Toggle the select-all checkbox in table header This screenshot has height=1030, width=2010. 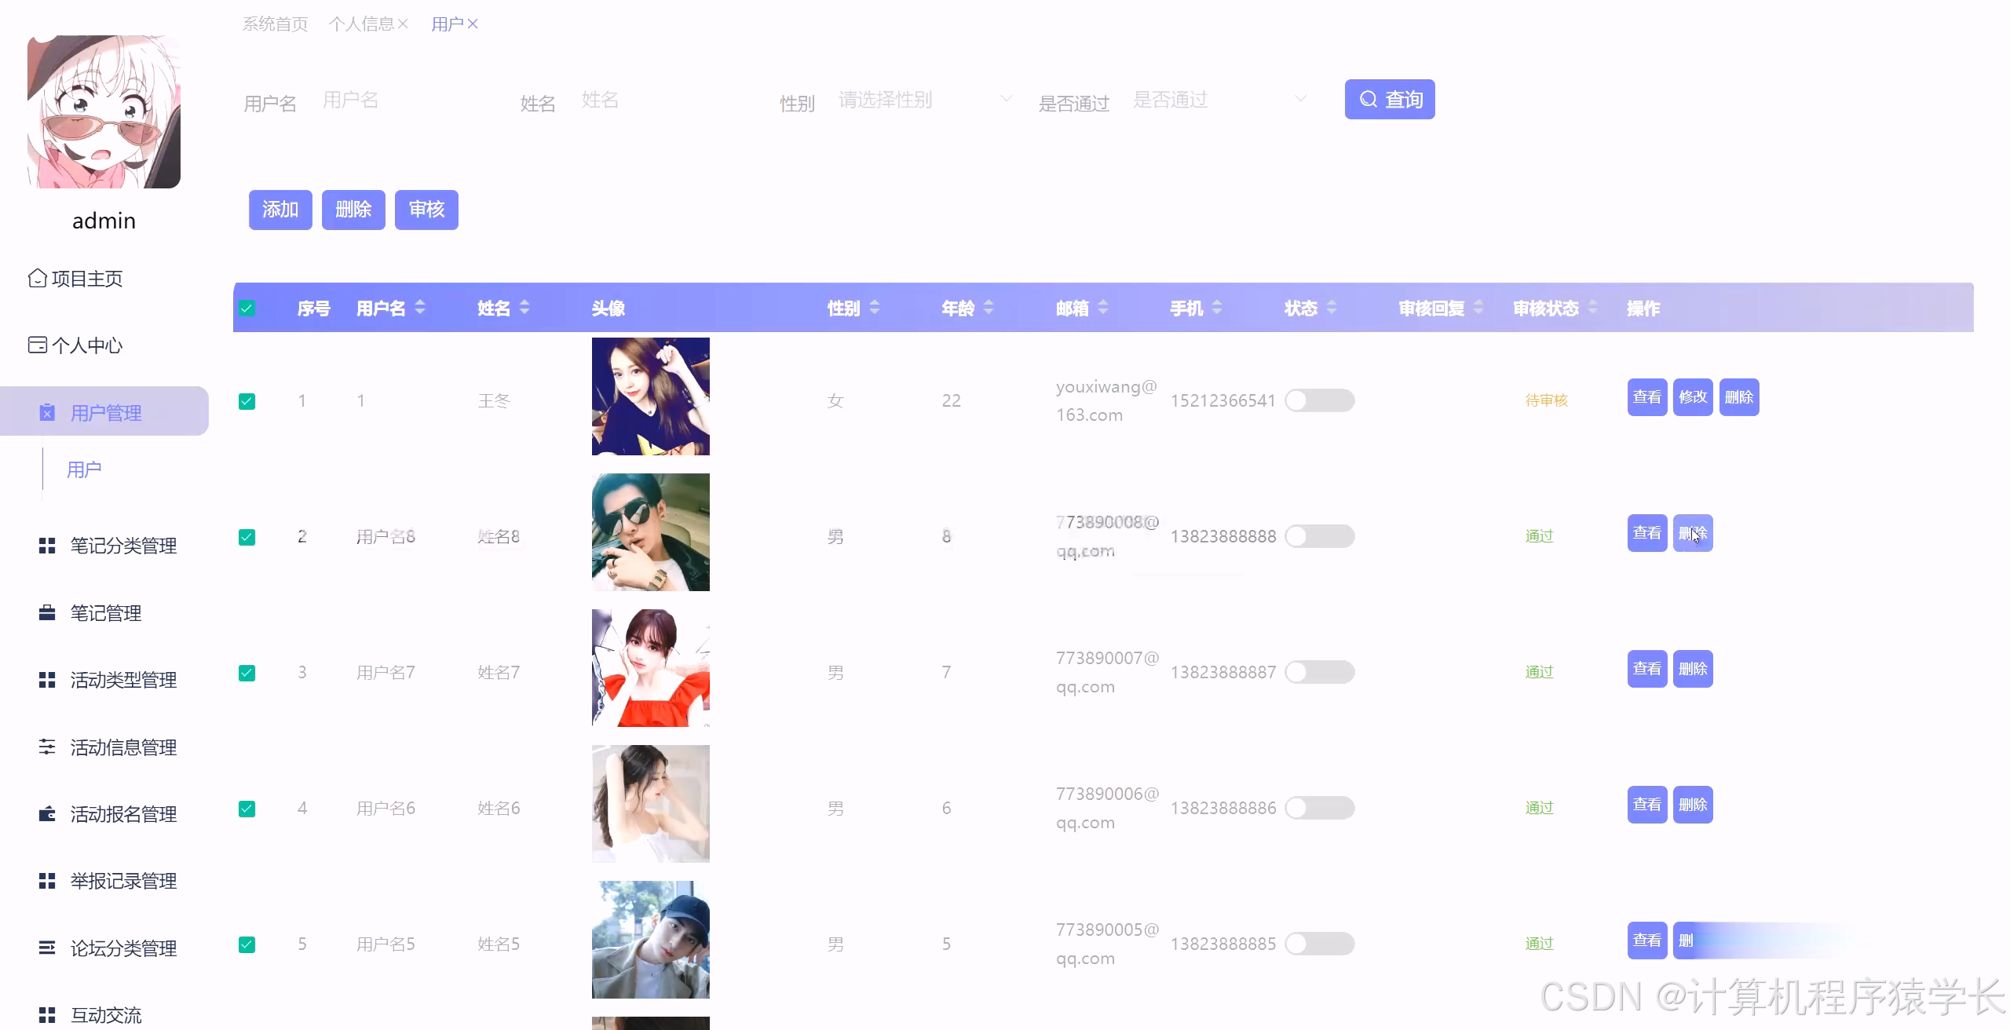click(x=247, y=308)
